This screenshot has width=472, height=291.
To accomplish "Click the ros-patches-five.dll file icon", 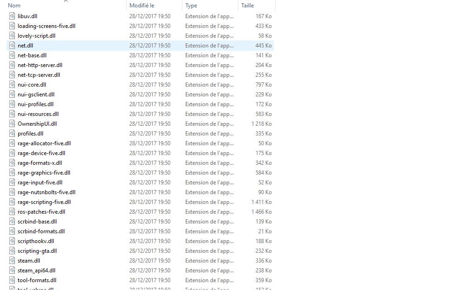I will 12,212.
